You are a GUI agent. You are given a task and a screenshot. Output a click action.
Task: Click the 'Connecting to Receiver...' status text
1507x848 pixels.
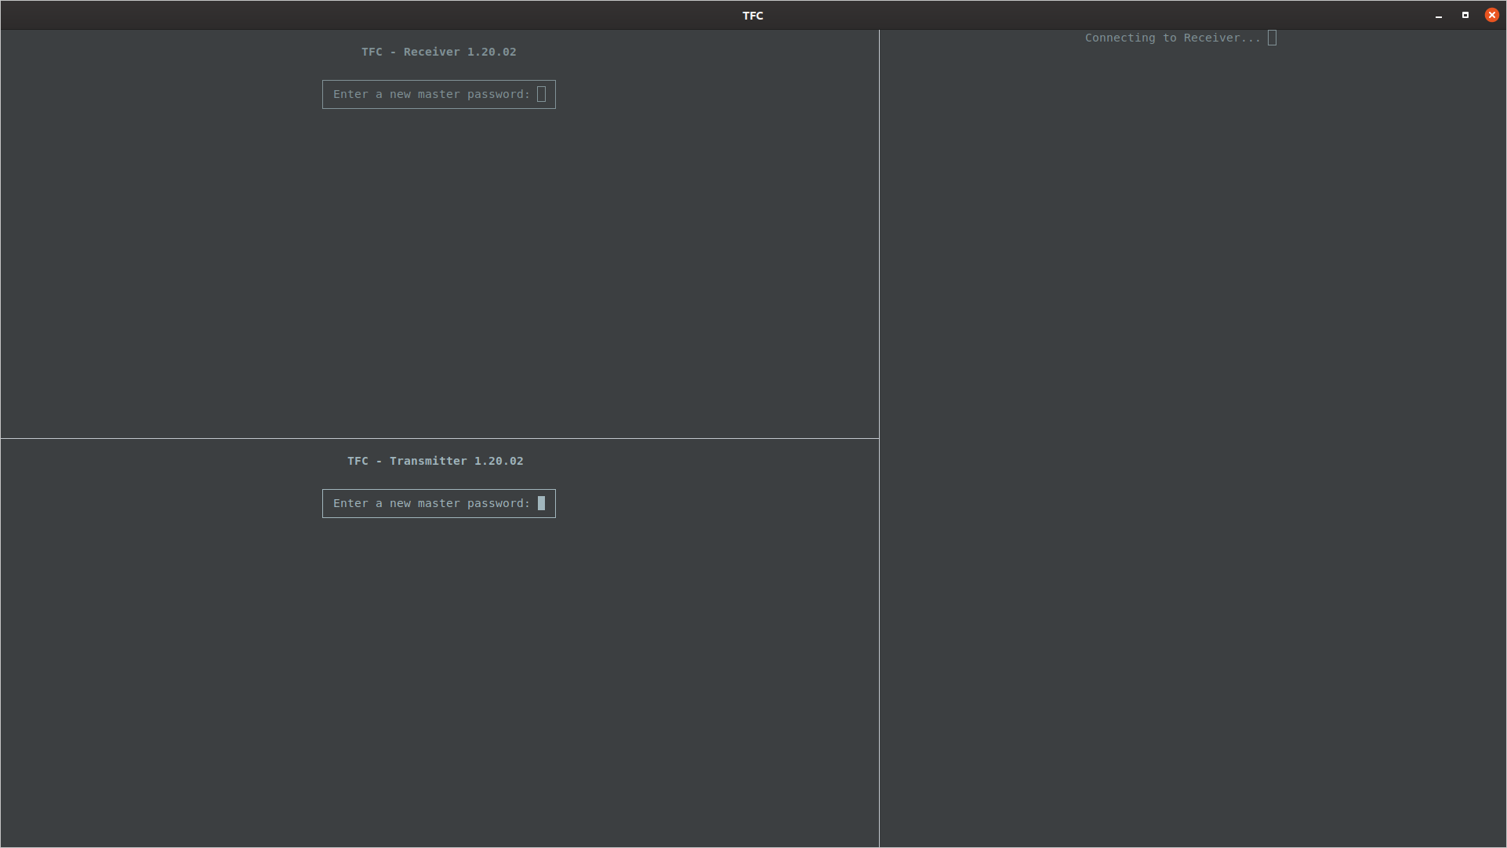[x=1173, y=38]
